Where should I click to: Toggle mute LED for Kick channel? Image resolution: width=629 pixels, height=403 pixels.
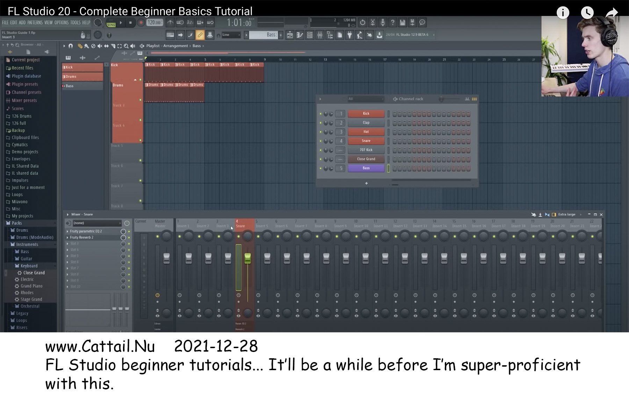tap(320, 114)
